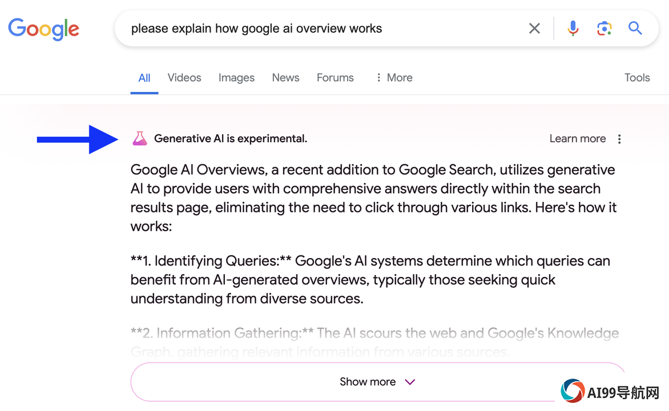Click the Google logo
Viewport: 669px width, 411px height.
[x=43, y=29]
